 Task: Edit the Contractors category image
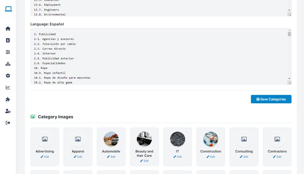point(277,157)
